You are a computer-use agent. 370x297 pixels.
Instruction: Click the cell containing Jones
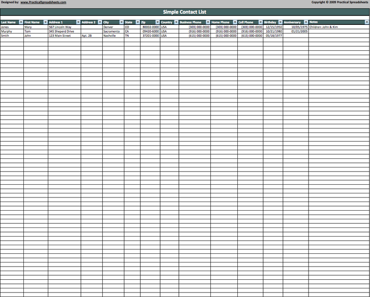(12, 27)
